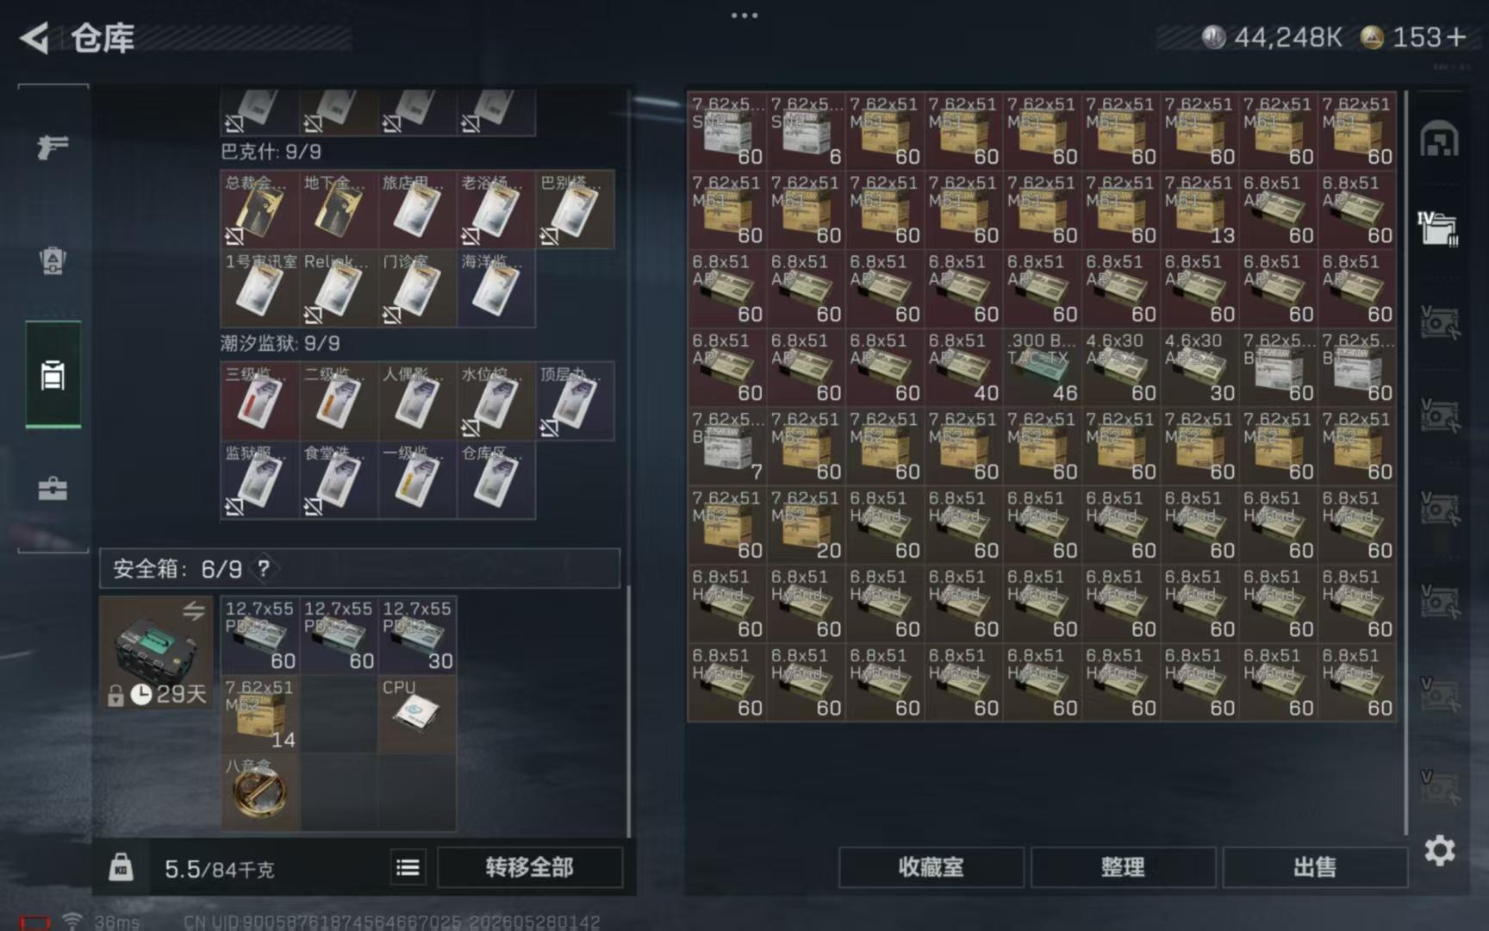
Task: Select 7.62x51 M62 stack of 20 in warehouse
Action: pos(806,524)
